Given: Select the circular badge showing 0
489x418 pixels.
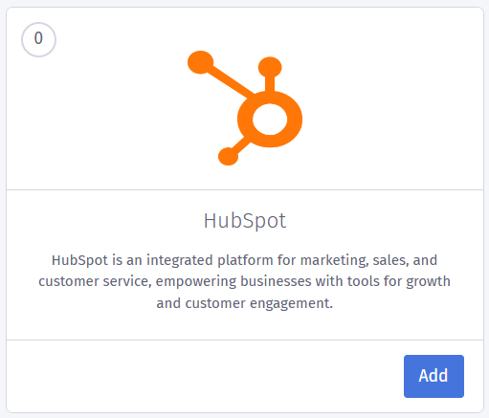Looking at the screenshot, I should 38,39.
